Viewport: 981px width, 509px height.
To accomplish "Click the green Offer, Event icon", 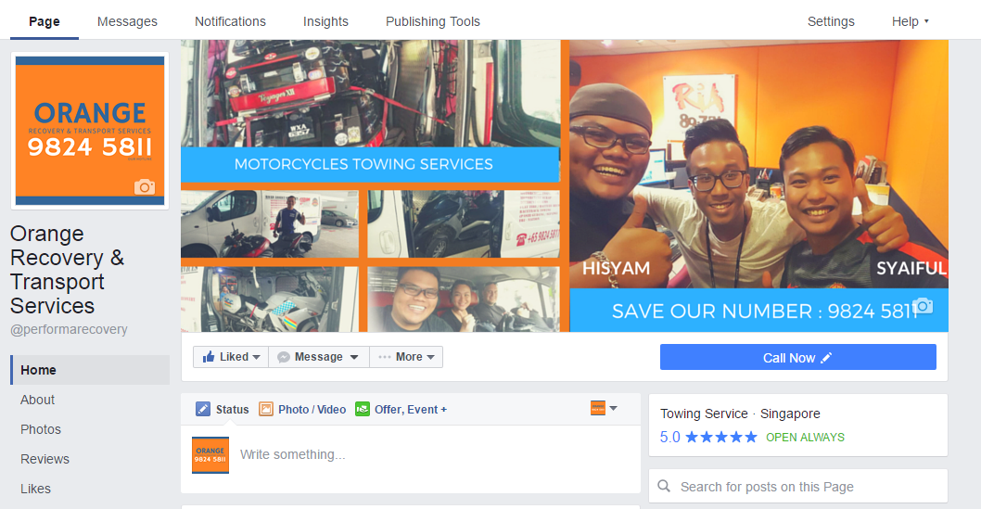I will [x=363, y=409].
